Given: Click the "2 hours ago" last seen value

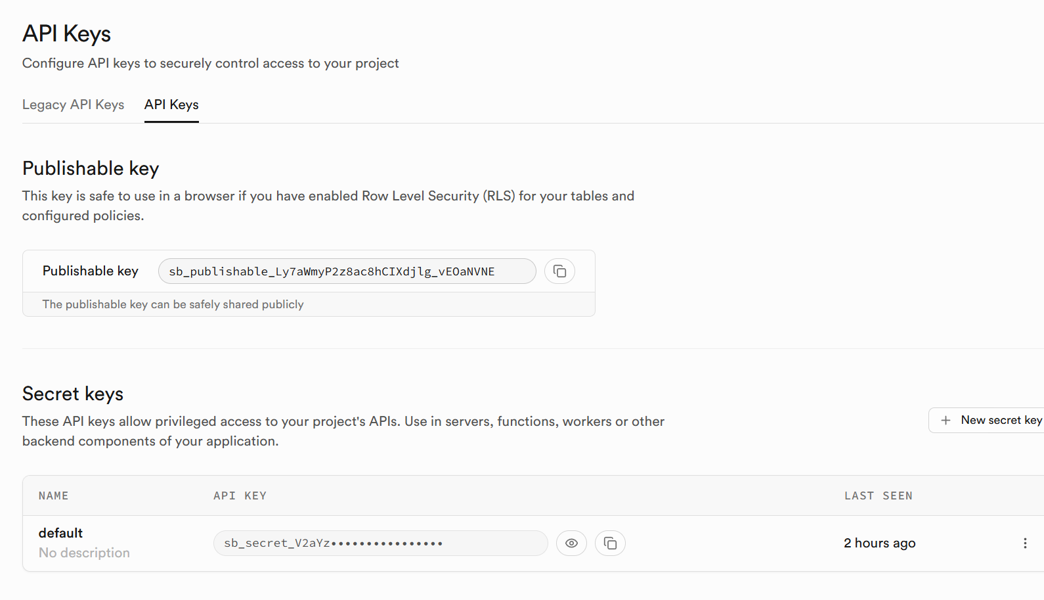Looking at the screenshot, I should 879,543.
